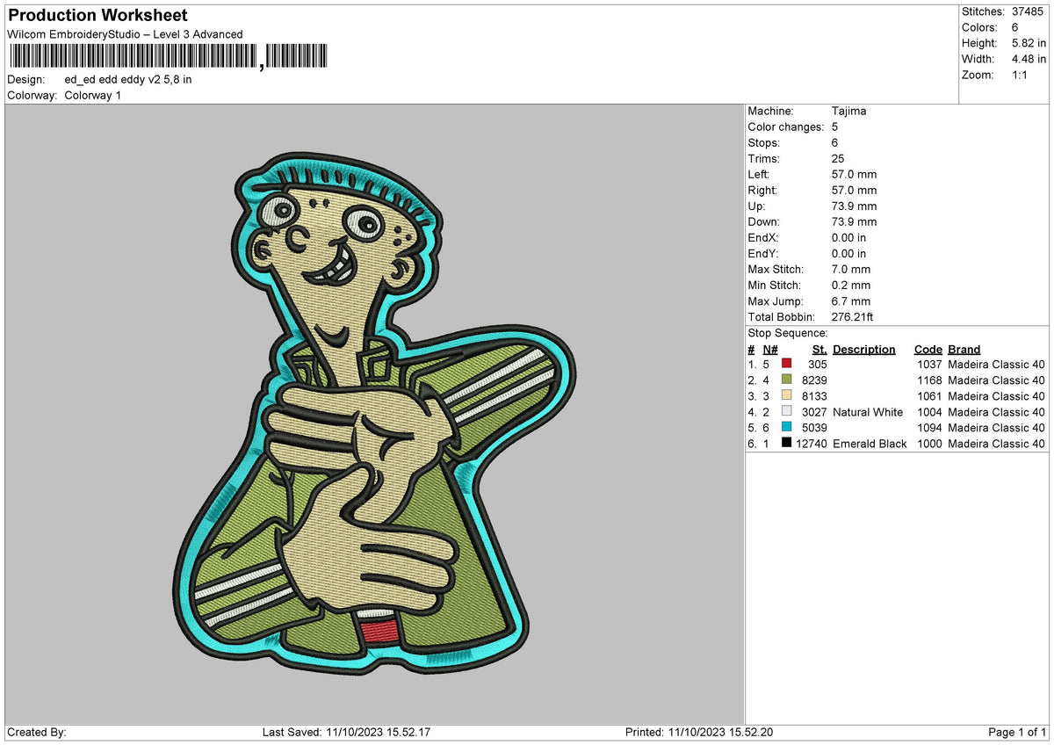Click the Total Bobbin value '276.21ft'
Screen dimensions: 1054x745
[852, 316]
